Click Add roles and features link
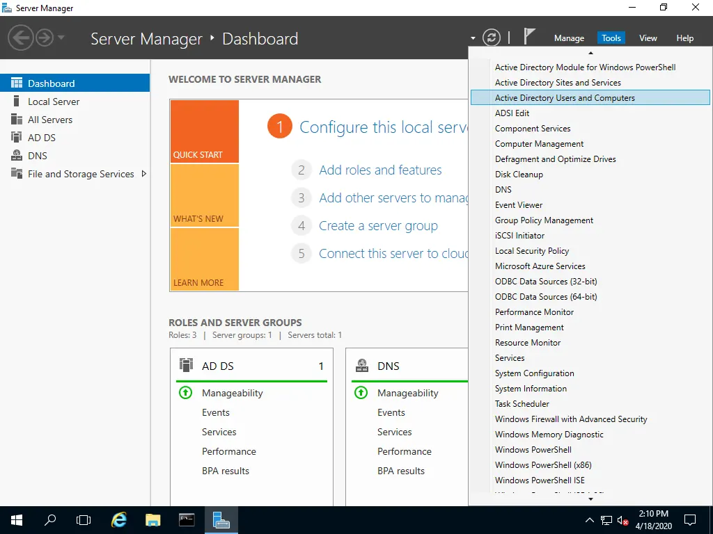Viewport: 713px width, 534px height. tap(380, 170)
